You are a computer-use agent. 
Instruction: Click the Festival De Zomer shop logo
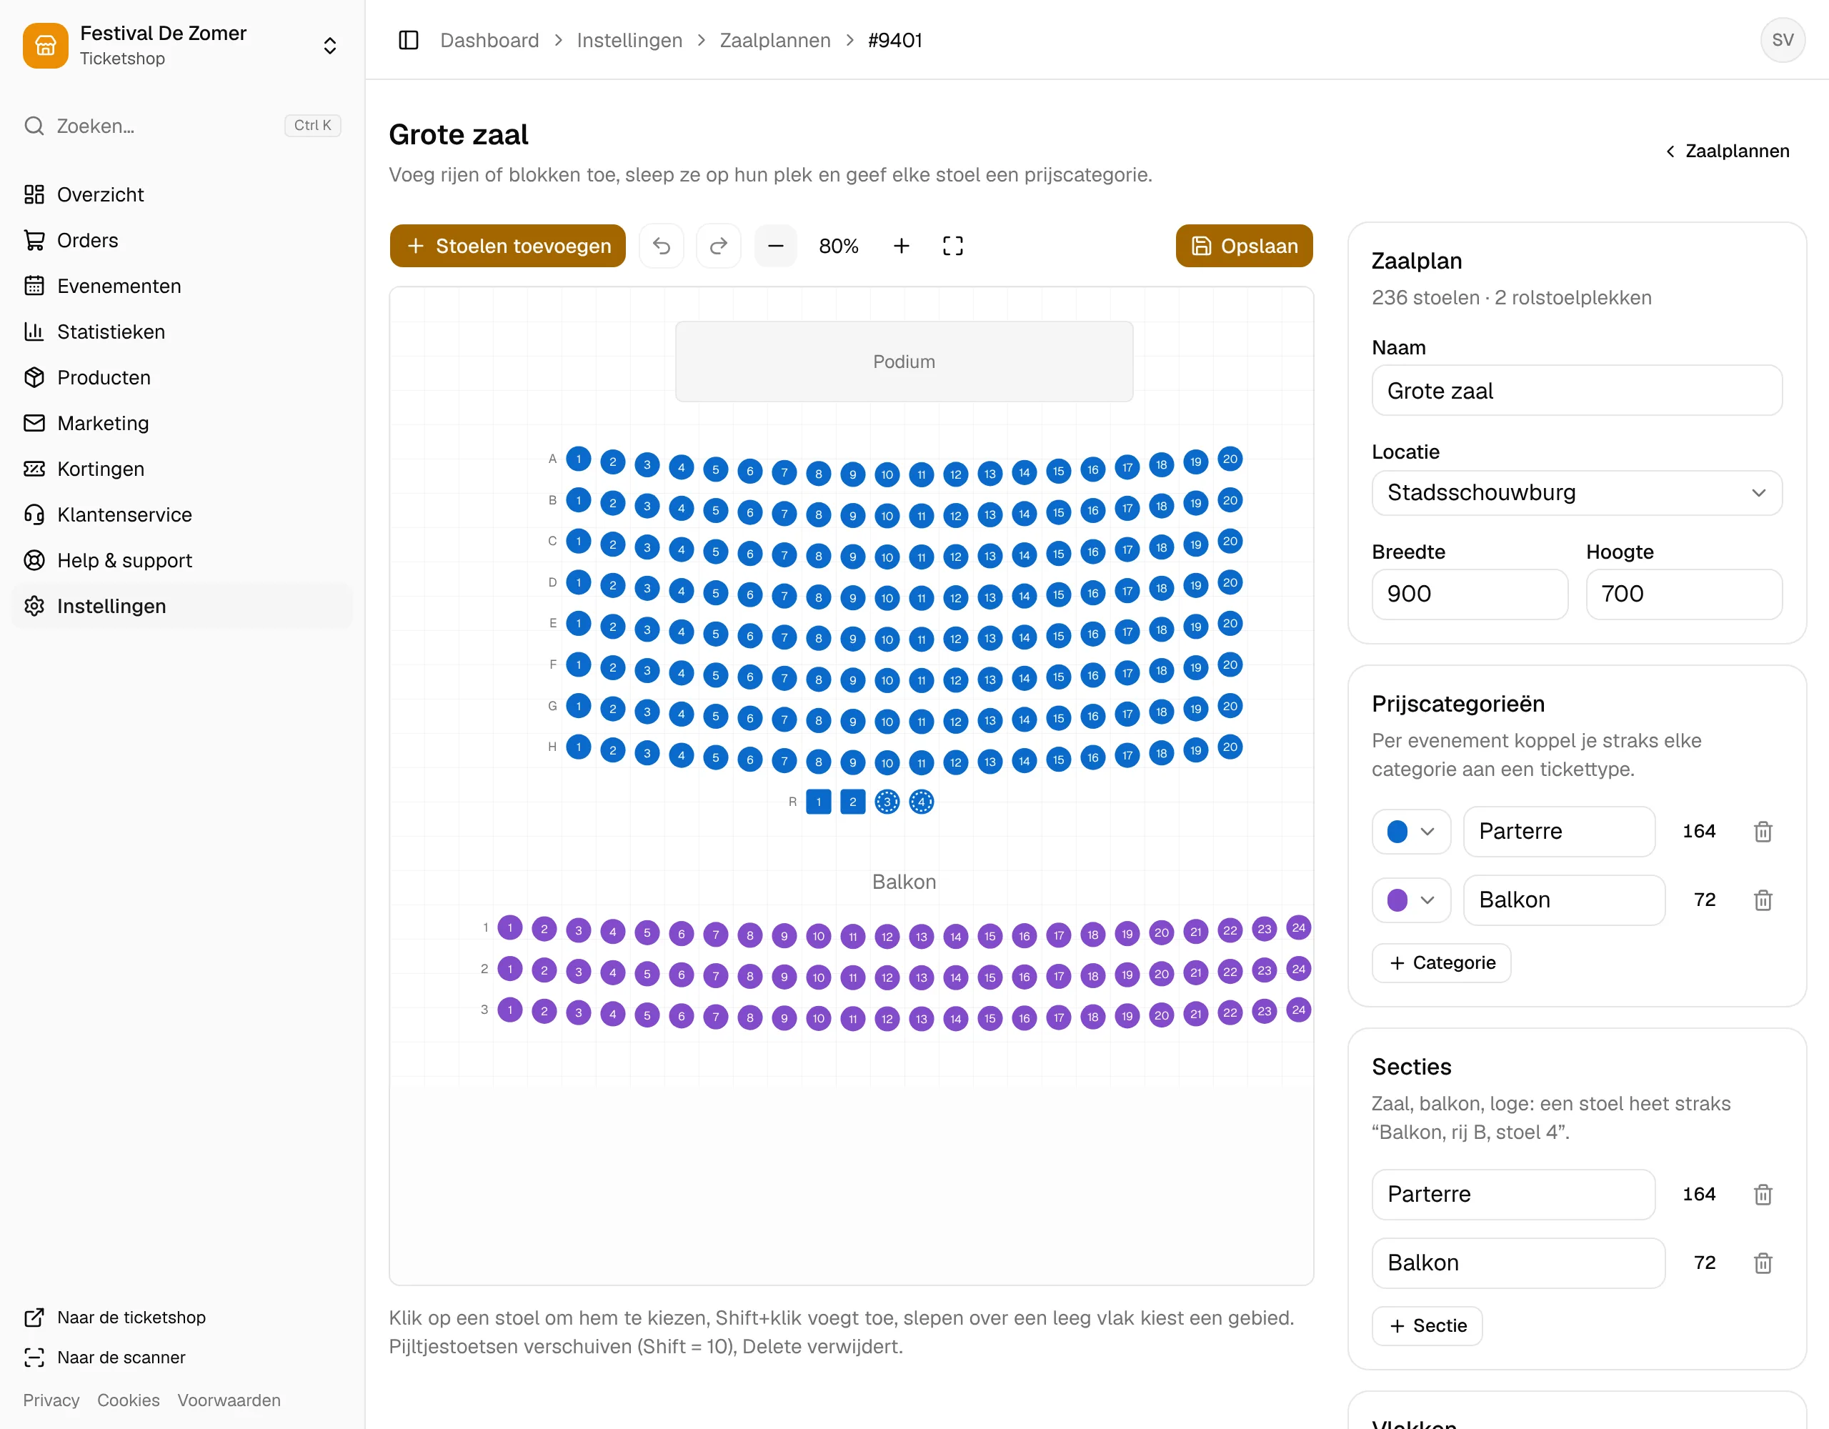[x=46, y=45]
